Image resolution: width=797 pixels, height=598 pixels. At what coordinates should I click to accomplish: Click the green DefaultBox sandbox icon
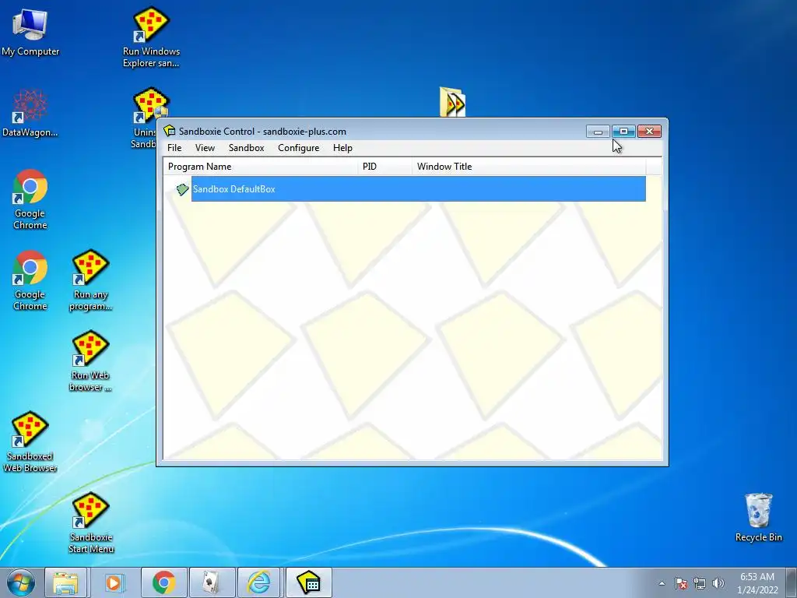182,190
